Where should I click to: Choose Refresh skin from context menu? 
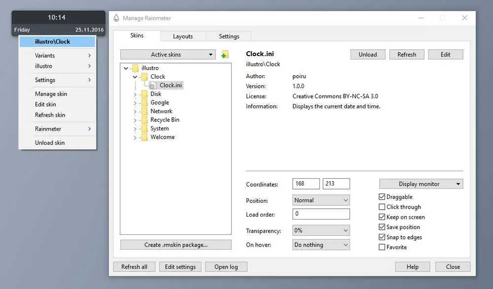pyautogui.click(x=57, y=115)
